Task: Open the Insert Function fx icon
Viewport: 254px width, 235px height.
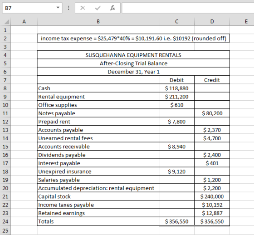Action: [x=112, y=8]
